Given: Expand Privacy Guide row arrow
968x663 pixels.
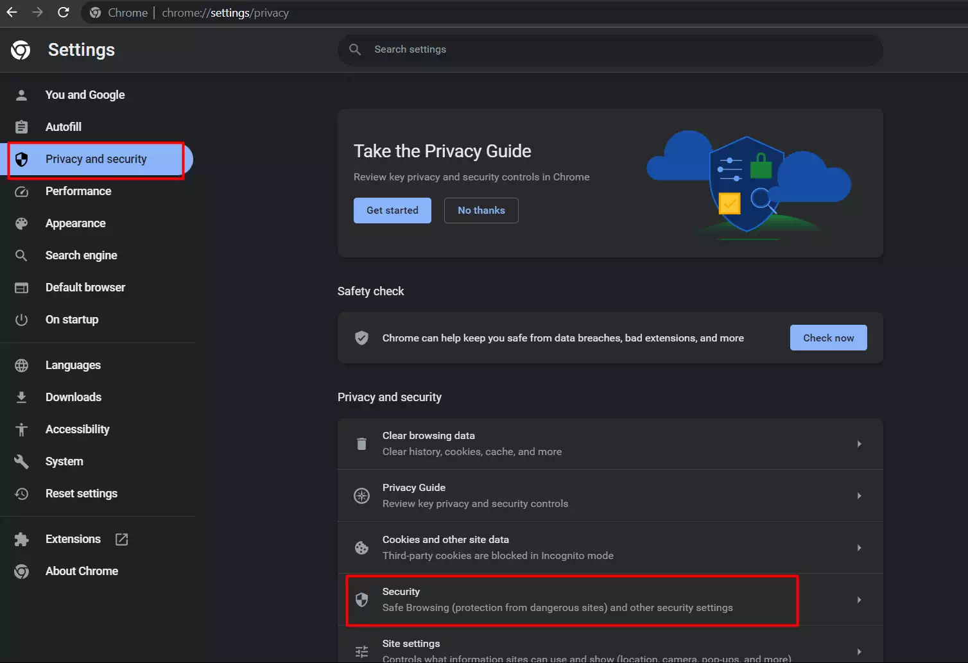Looking at the screenshot, I should (859, 495).
